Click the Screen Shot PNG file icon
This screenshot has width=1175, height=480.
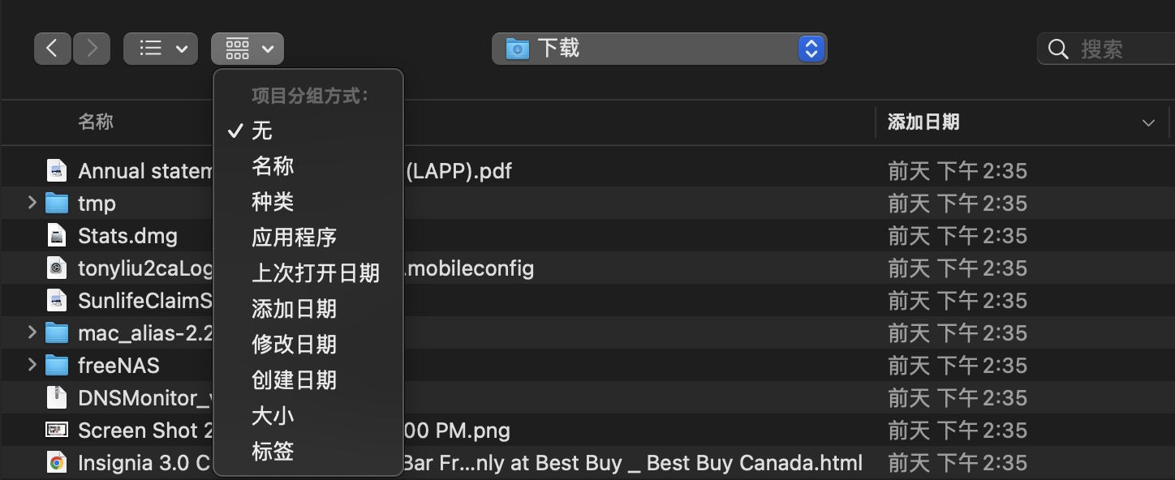click(x=57, y=430)
